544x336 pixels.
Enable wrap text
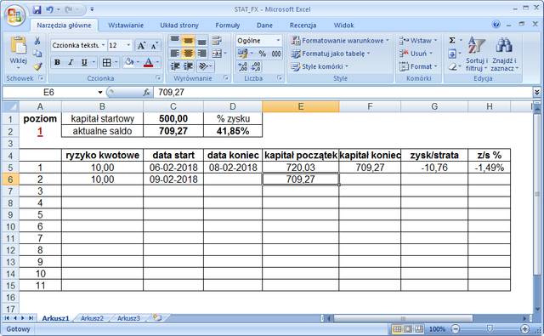217,41
